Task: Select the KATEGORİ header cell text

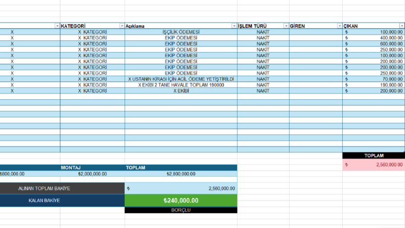Action: [x=73, y=26]
